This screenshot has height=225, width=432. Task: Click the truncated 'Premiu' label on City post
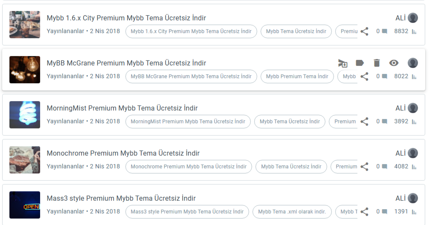pyautogui.click(x=347, y=31)
